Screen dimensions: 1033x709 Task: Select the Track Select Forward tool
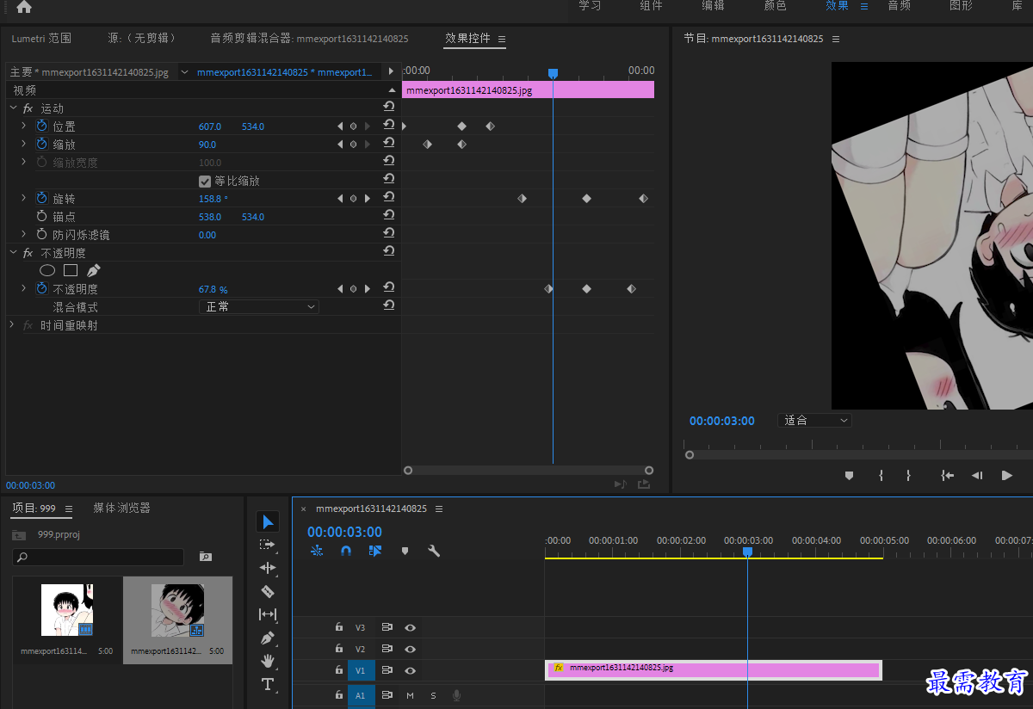268,545
